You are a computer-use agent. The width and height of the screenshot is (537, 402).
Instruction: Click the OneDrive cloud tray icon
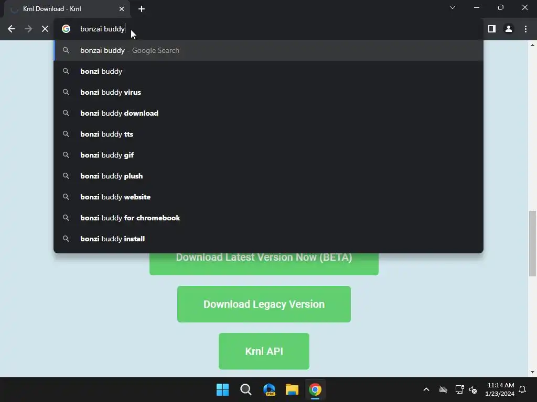(x=443, y=389)
